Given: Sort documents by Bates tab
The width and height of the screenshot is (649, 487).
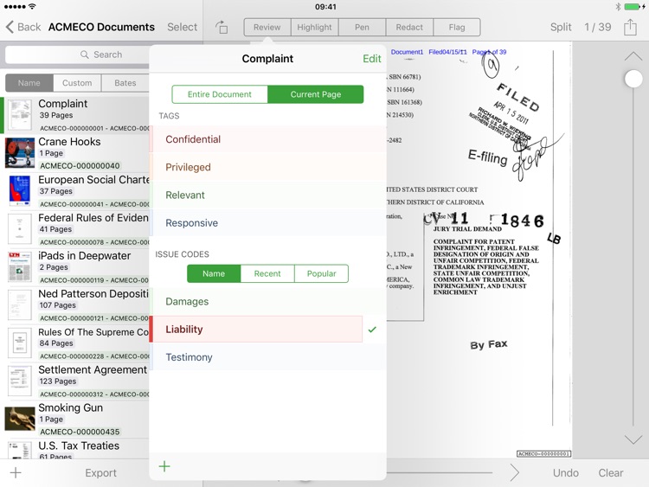Looking at the screenshot, I should (125, 83).
